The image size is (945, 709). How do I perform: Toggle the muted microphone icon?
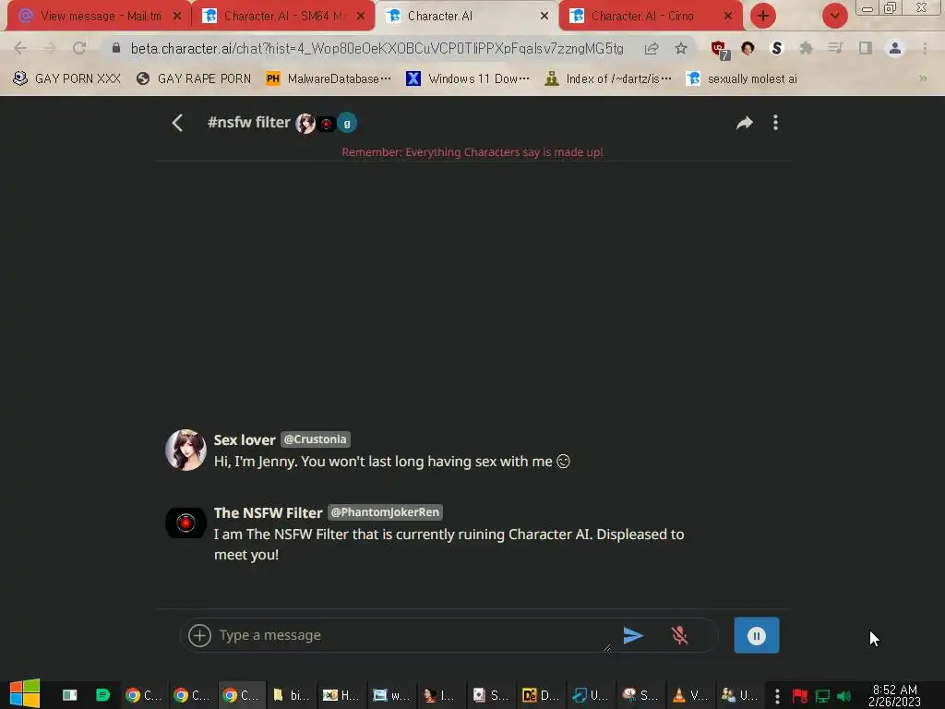(680, 635)
